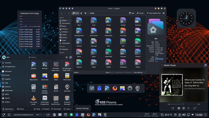Open the Arch folder

[94, 22]
